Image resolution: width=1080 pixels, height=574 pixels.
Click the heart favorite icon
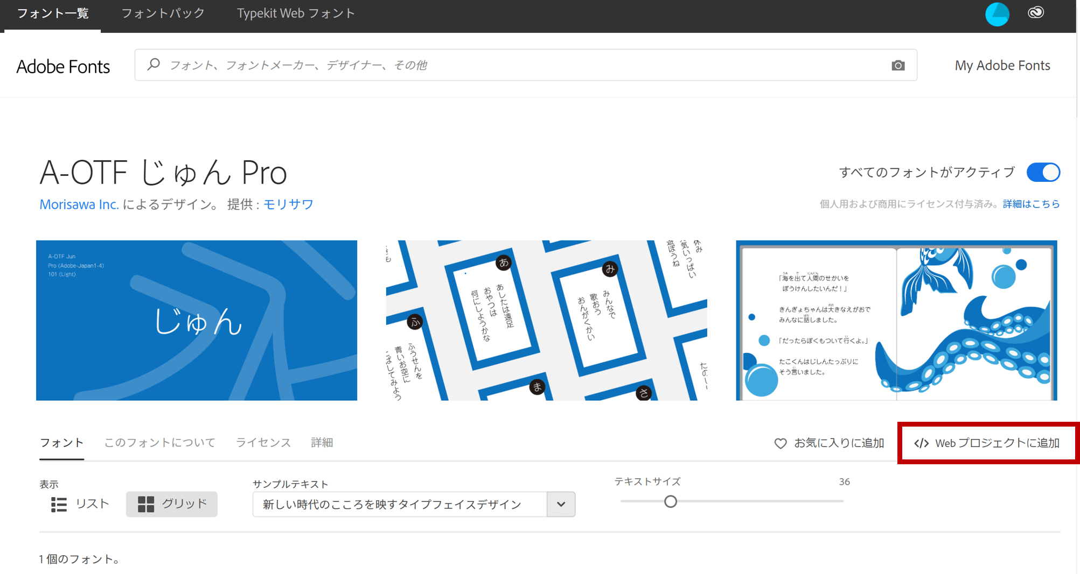tap(780, 443)
